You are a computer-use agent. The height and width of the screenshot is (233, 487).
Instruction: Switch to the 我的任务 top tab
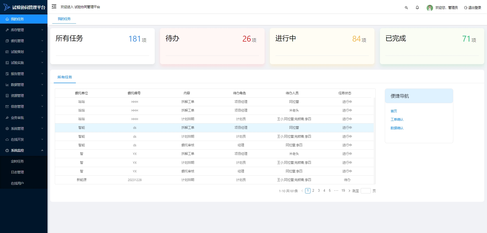64,19
